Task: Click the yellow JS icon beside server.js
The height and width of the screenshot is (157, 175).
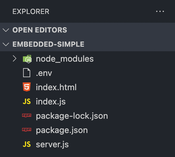Action: 27,144
